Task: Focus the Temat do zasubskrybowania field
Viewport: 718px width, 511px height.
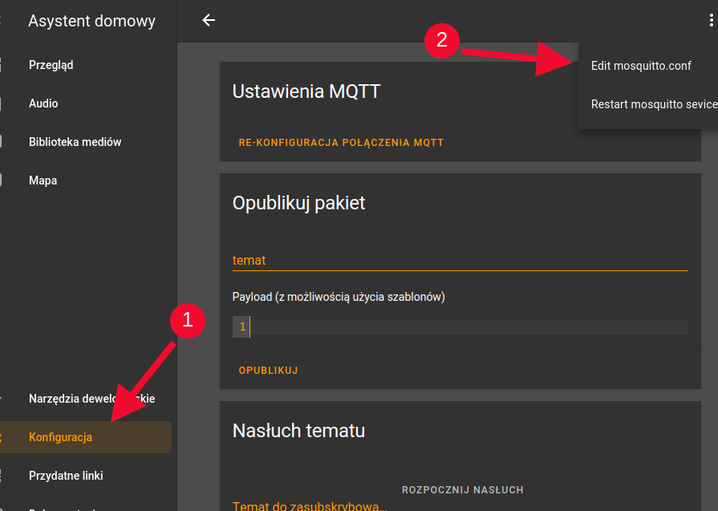Action: point(311,505)
